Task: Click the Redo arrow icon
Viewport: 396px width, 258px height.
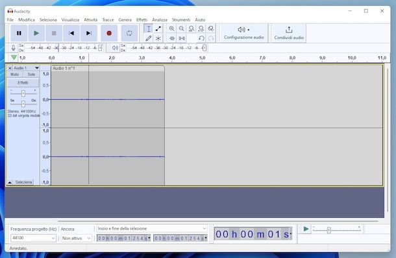Action: tap(211, 38)
